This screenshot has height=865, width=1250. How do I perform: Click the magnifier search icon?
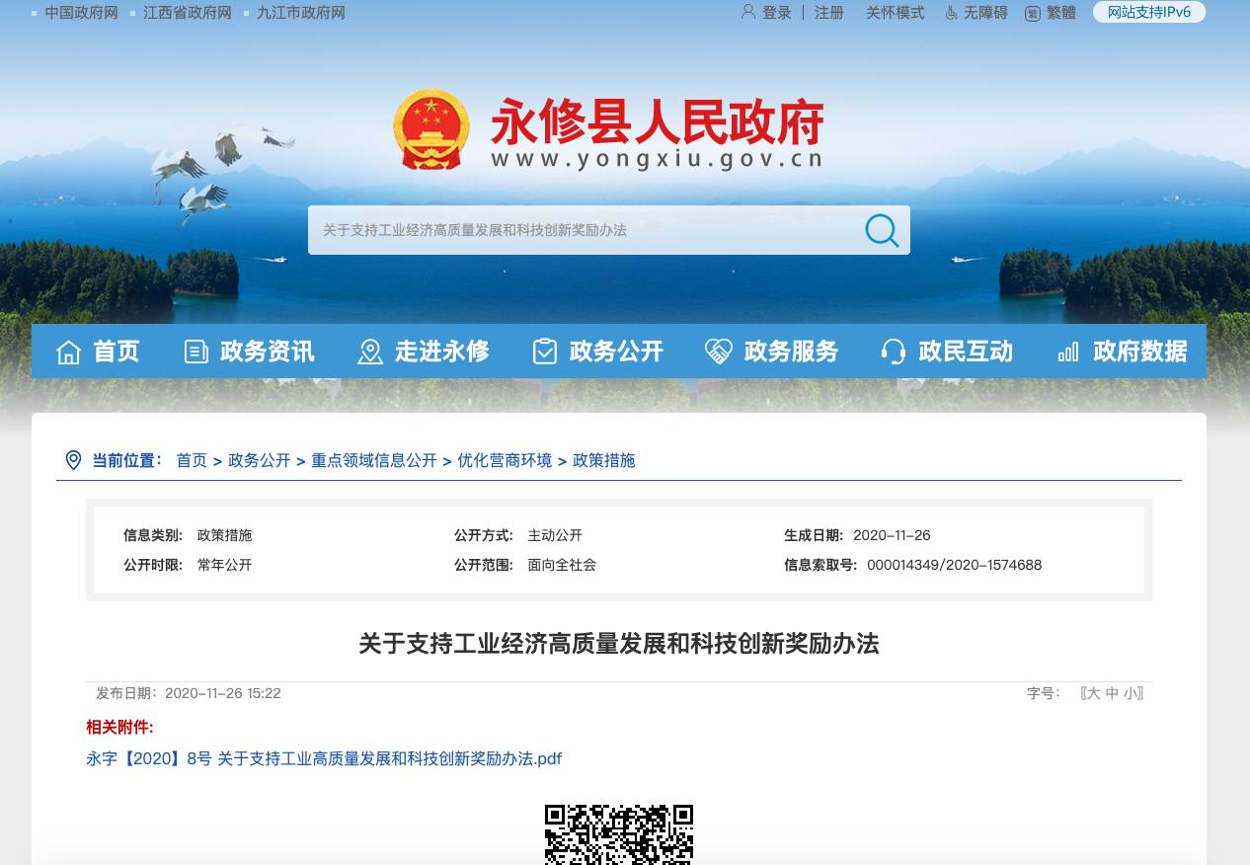pyautogui.click(x=881, y=230)
